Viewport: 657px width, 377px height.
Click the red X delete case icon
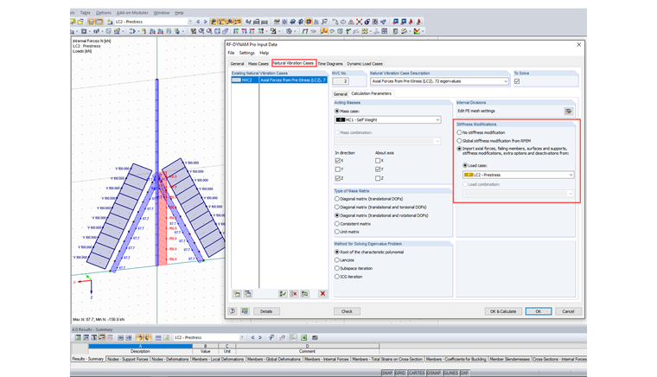point(322,294)
